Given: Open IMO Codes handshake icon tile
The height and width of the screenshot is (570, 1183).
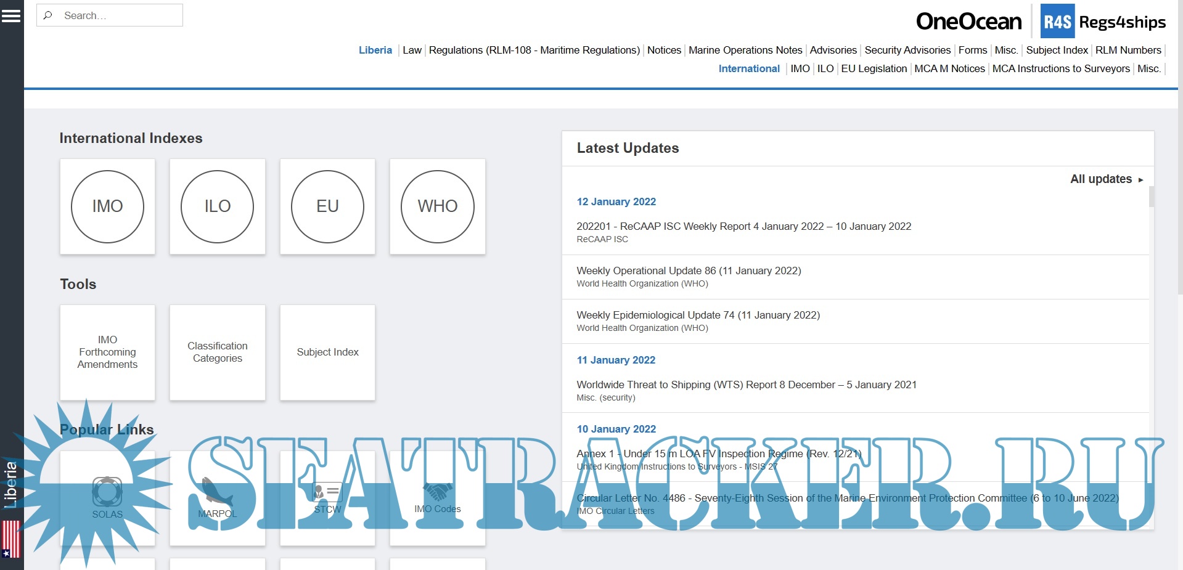Looking at the screenshot, I should 437,492.
